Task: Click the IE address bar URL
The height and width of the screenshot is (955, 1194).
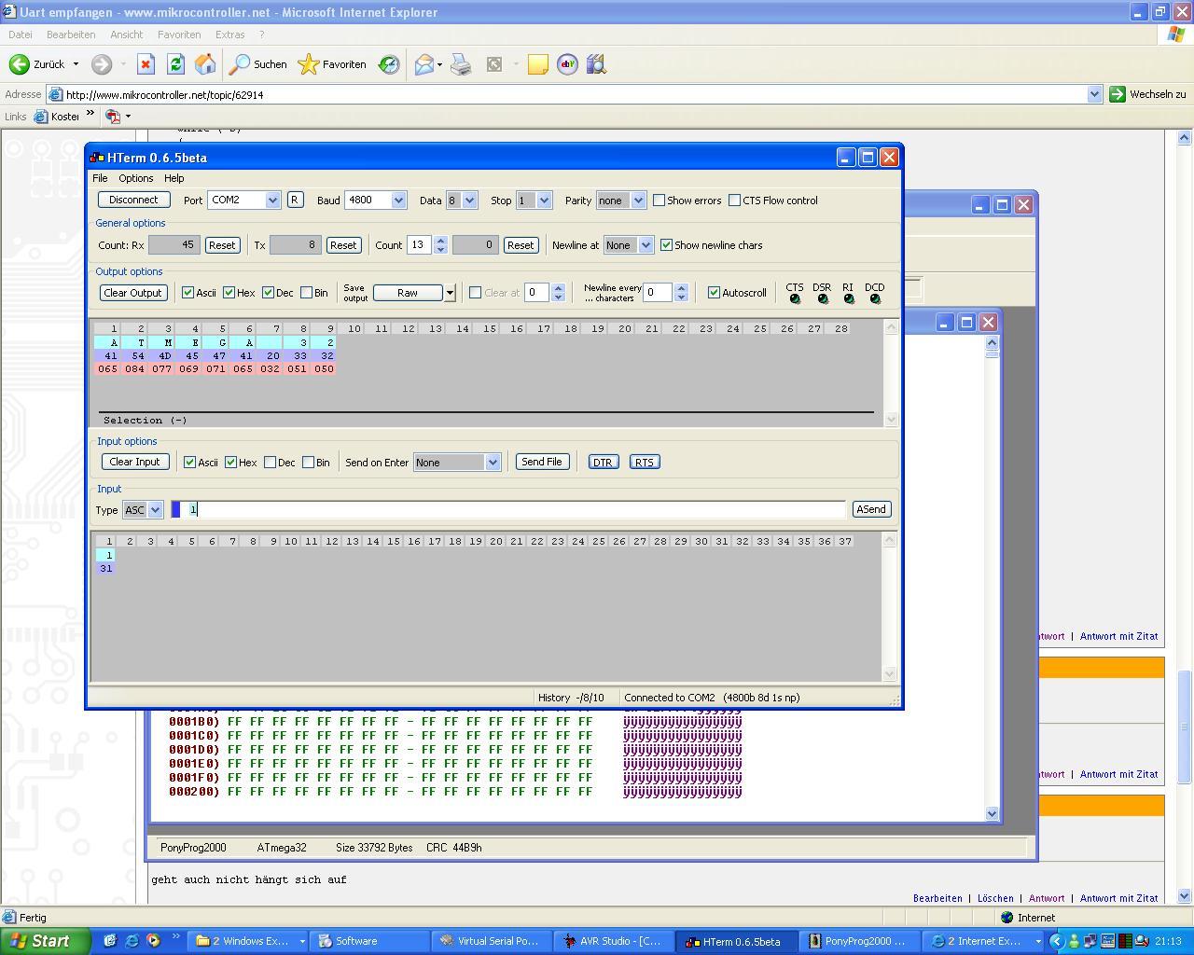Action: 569,94
